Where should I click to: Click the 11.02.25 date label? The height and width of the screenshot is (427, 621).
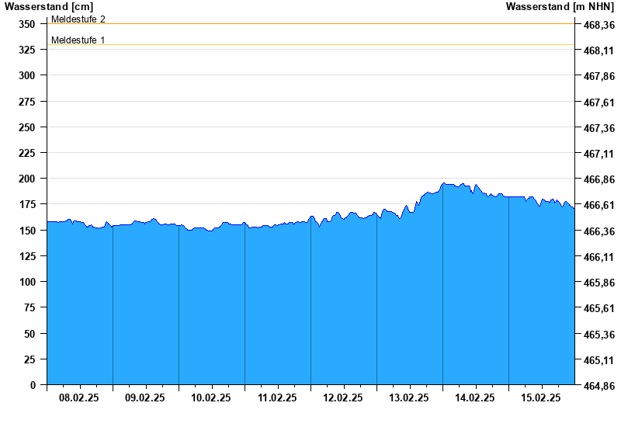point(277,397)
